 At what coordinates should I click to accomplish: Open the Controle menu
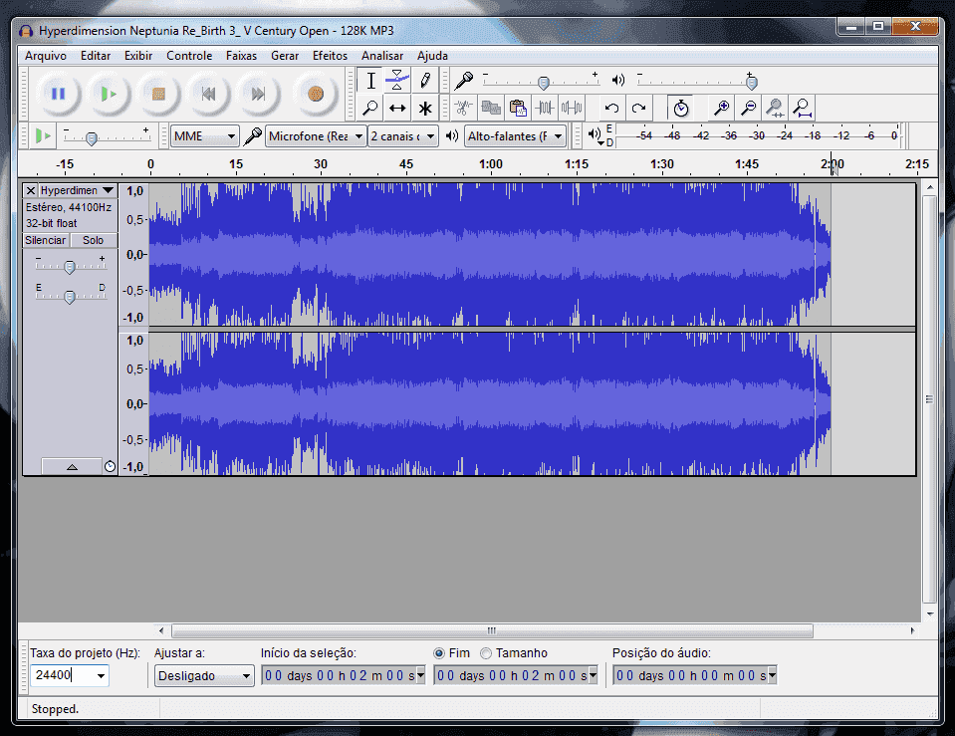click(189, 56)
